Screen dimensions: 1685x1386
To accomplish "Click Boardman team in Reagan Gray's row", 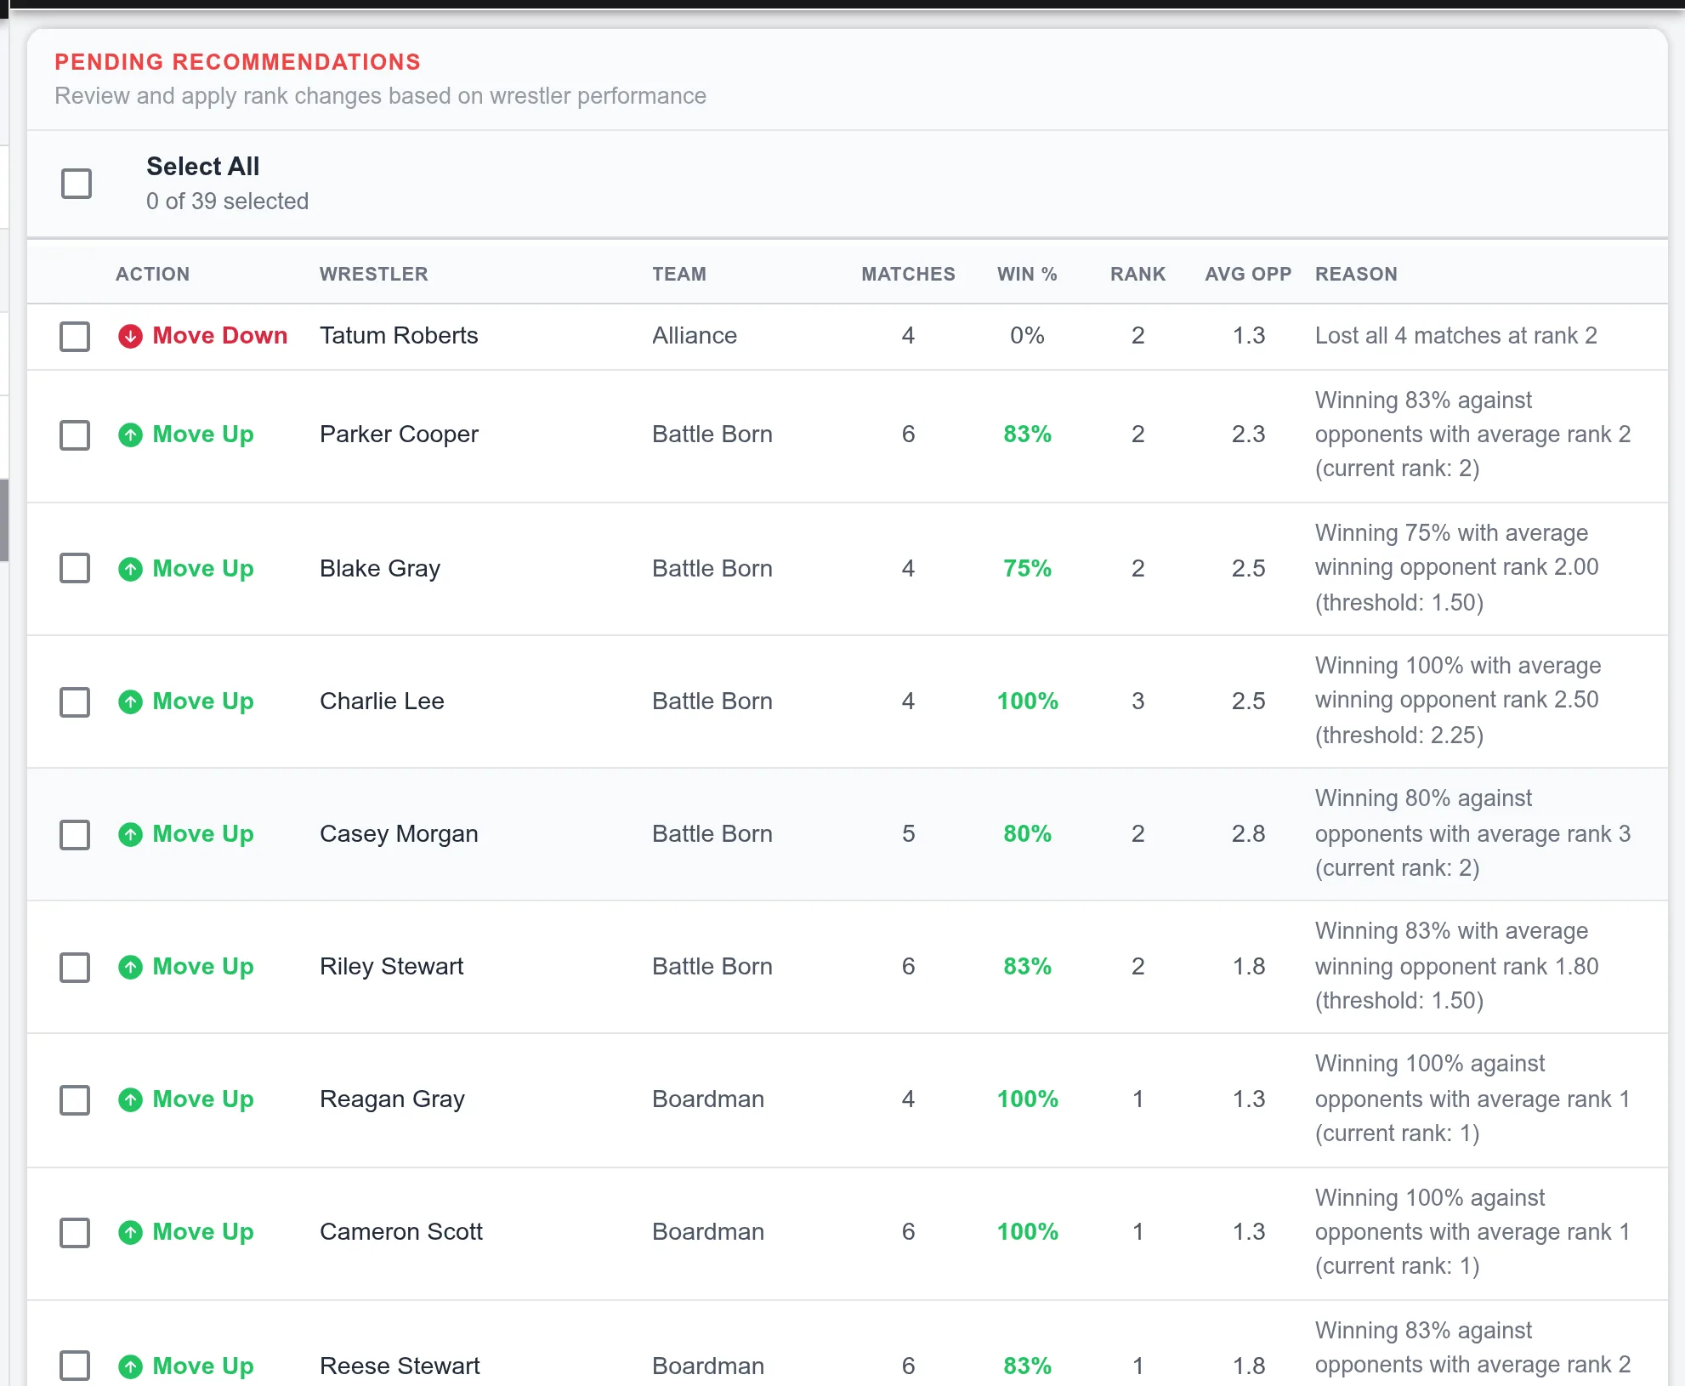I will [x=708, y=1099].
